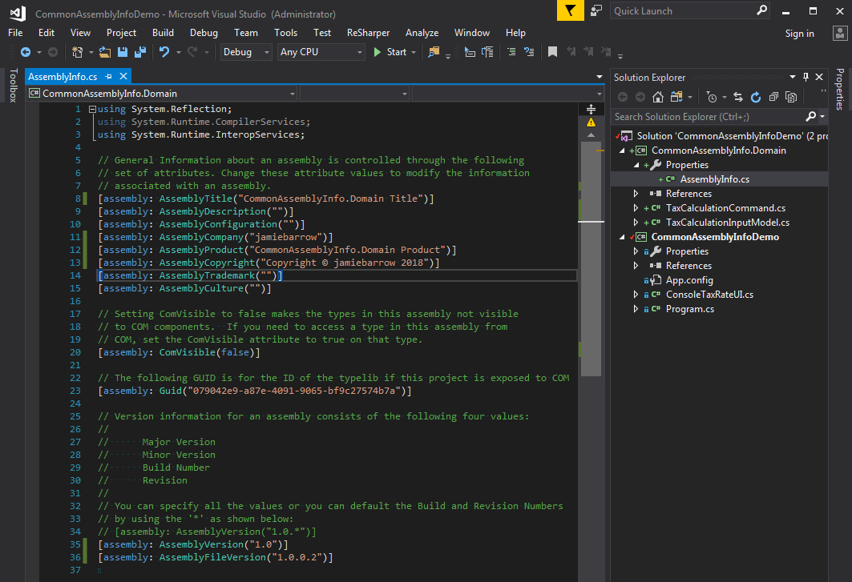Viewport: 852px width, 582px height.
Task: Close the AssemblyInfo.cs tab
Action: (x=123, y=77)
